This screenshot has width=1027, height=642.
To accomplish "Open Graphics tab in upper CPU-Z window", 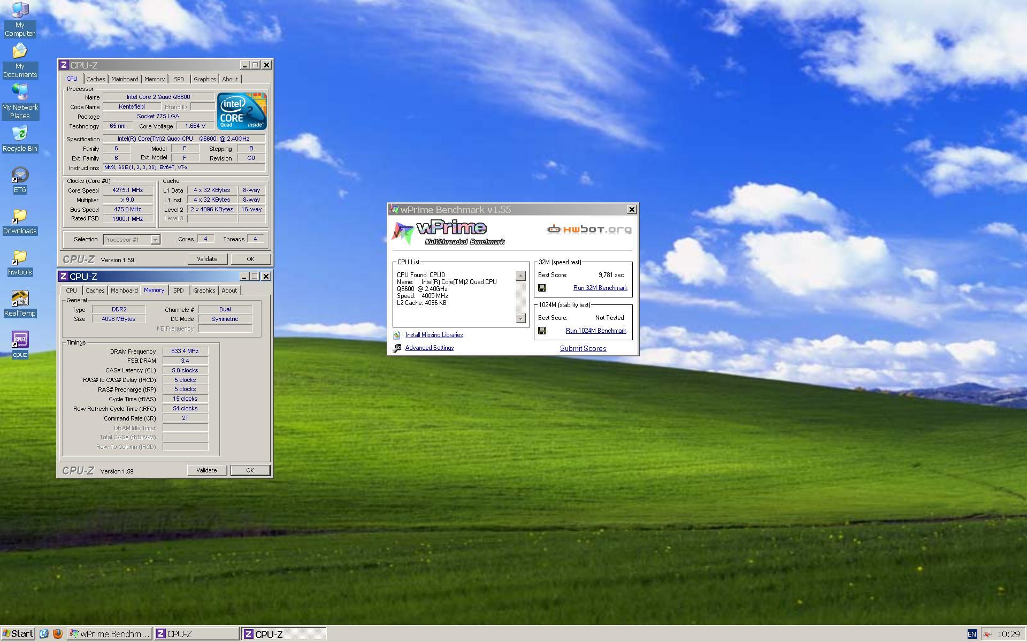I will click(x=204, y=79).
